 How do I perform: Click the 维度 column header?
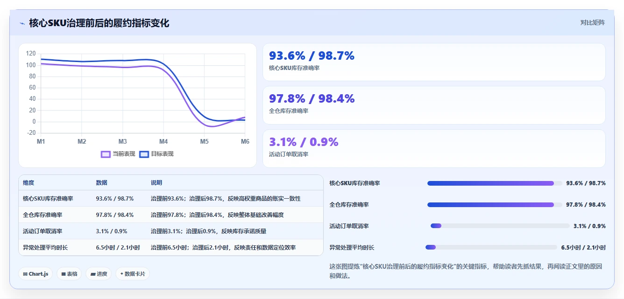28,183
